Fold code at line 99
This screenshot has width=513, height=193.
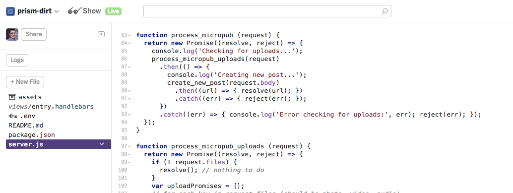(x=129, y=162)
